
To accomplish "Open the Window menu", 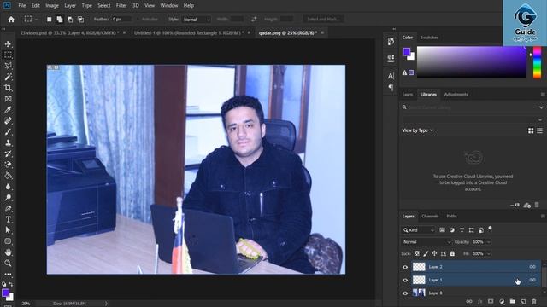I will tap(169, 6).
